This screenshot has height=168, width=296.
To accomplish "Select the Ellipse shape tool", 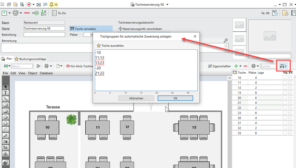I will pos(6,117).
